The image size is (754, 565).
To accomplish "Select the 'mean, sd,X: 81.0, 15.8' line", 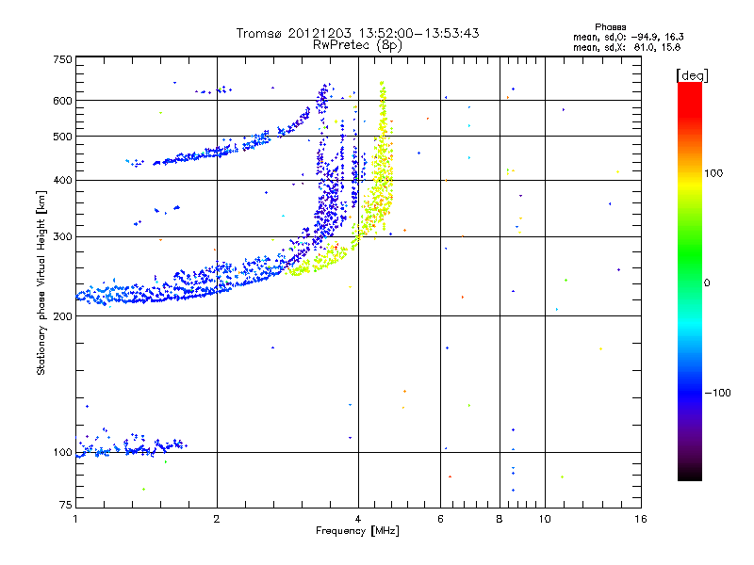I will 627,47.
